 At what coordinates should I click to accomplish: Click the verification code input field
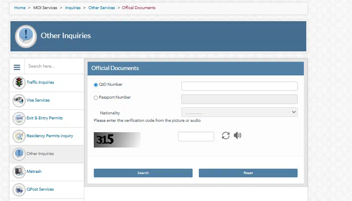tap(196, 136)
